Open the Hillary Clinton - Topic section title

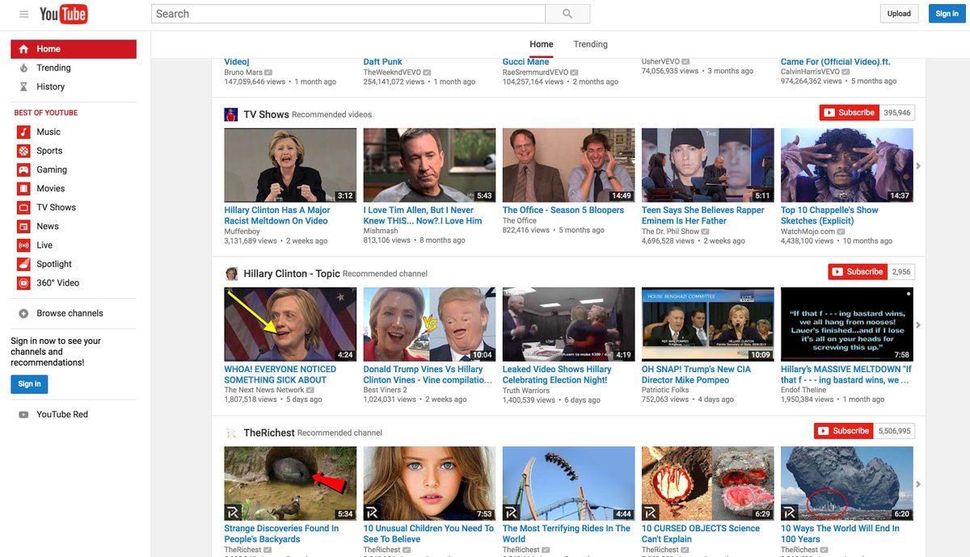pyautogui.click(x=292, y=274)
